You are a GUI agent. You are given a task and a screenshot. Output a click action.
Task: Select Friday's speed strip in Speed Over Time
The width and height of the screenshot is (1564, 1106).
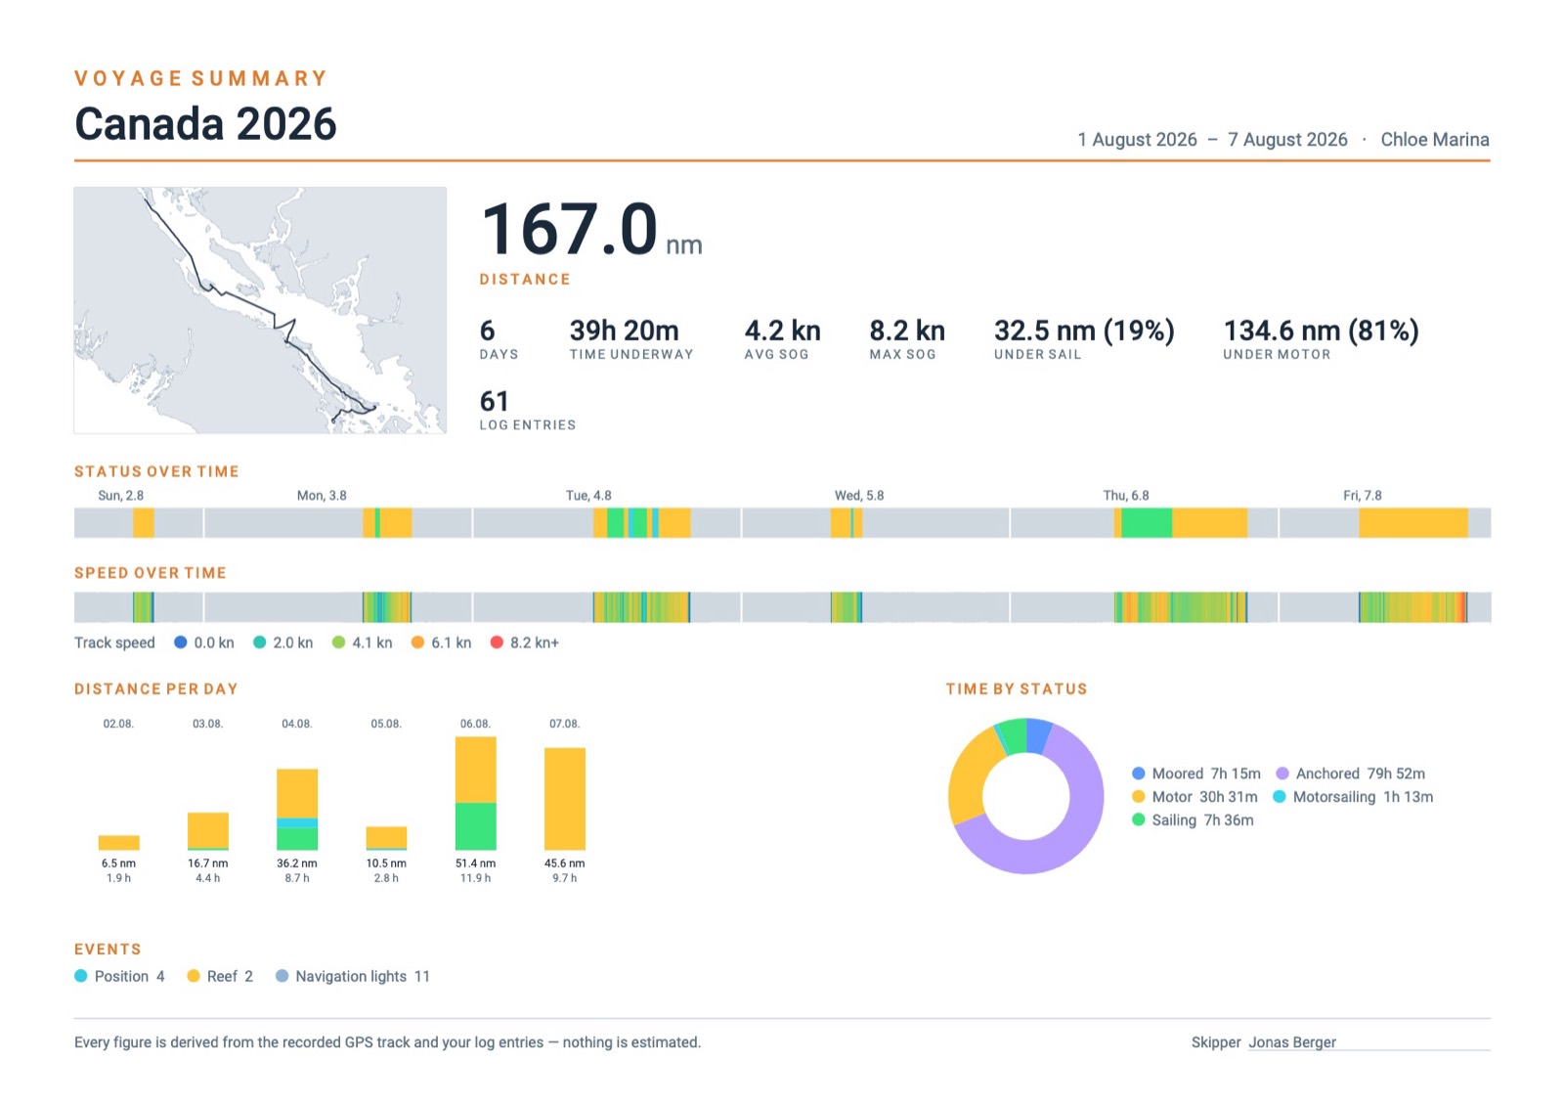click(x=1413, y=607)
